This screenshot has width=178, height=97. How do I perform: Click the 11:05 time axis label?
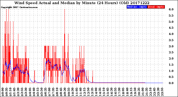pos(77,92)
